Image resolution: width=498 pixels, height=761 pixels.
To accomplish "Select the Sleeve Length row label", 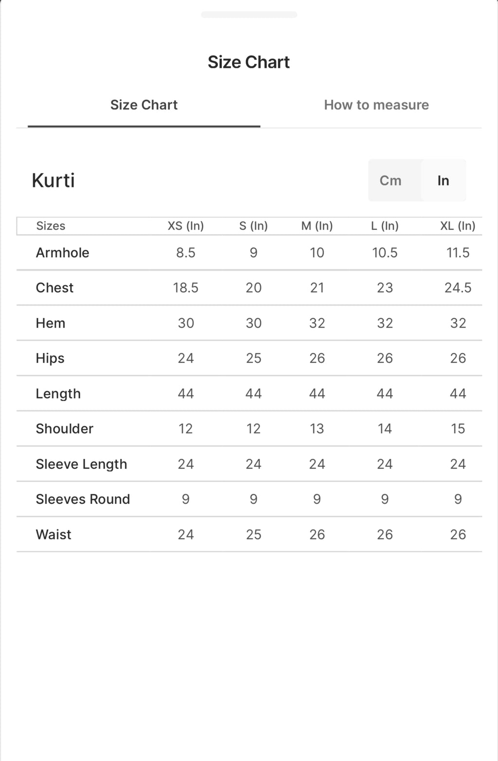I will 81,464.
